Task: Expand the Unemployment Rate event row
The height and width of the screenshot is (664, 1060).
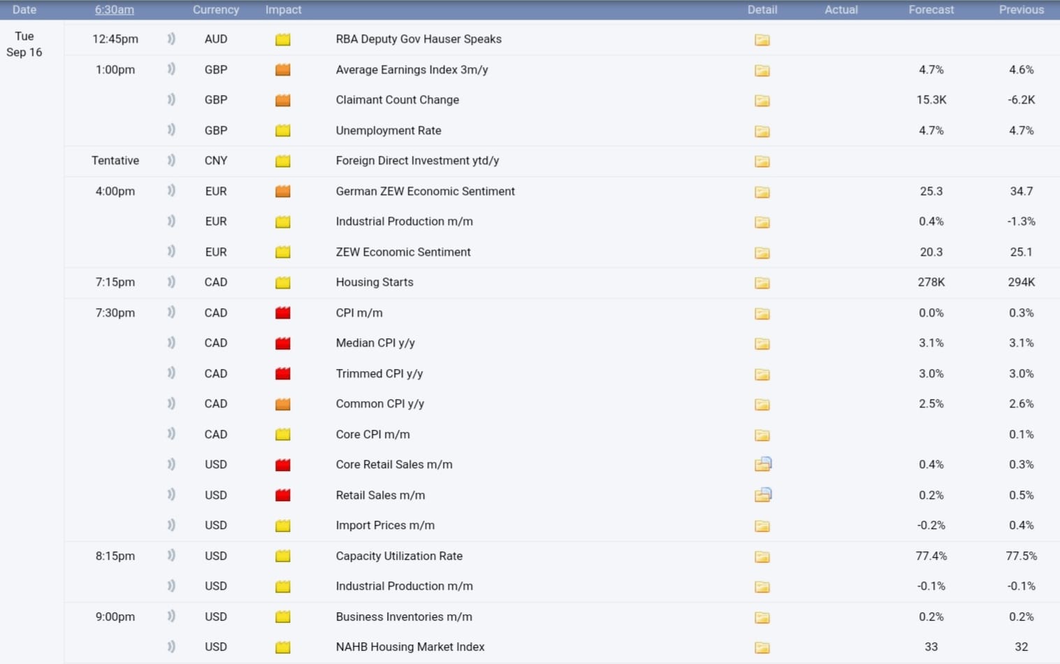Action: pos(388,131)
